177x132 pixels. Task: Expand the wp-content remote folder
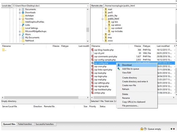click(106, 28)
